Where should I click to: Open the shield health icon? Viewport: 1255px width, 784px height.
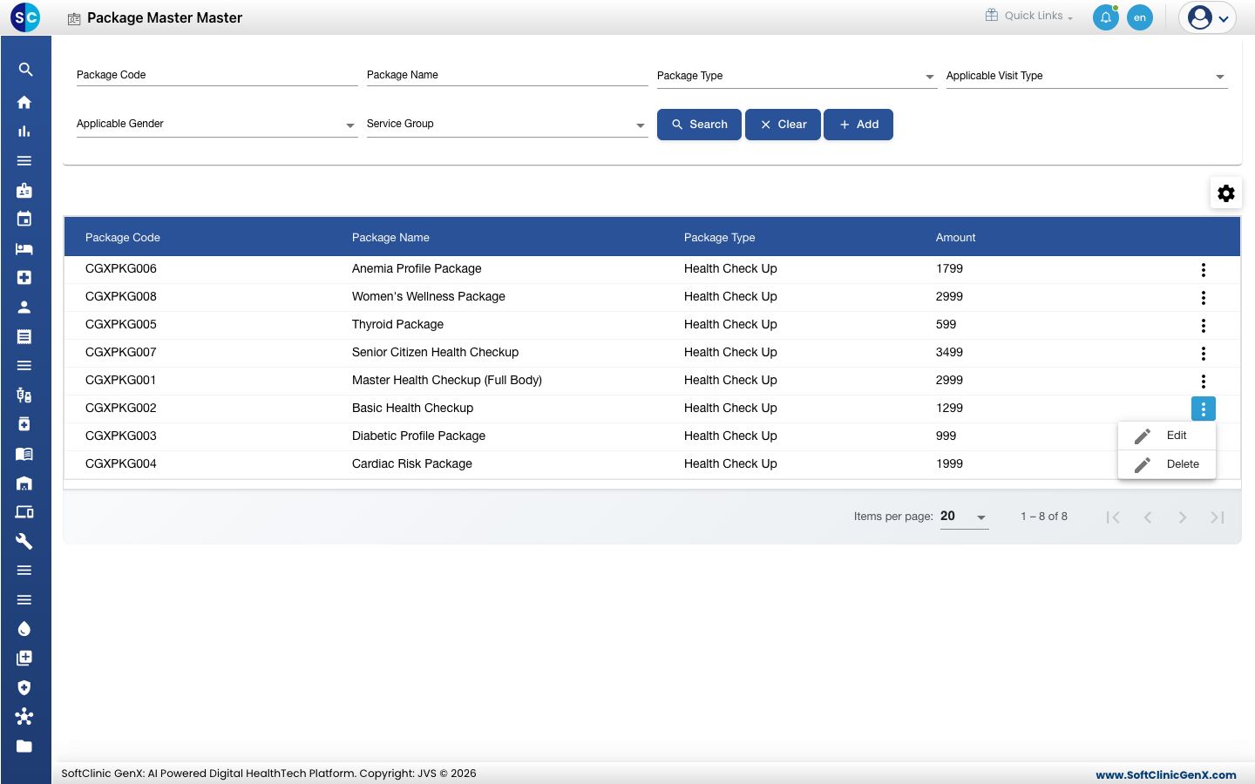click(24, 687)
